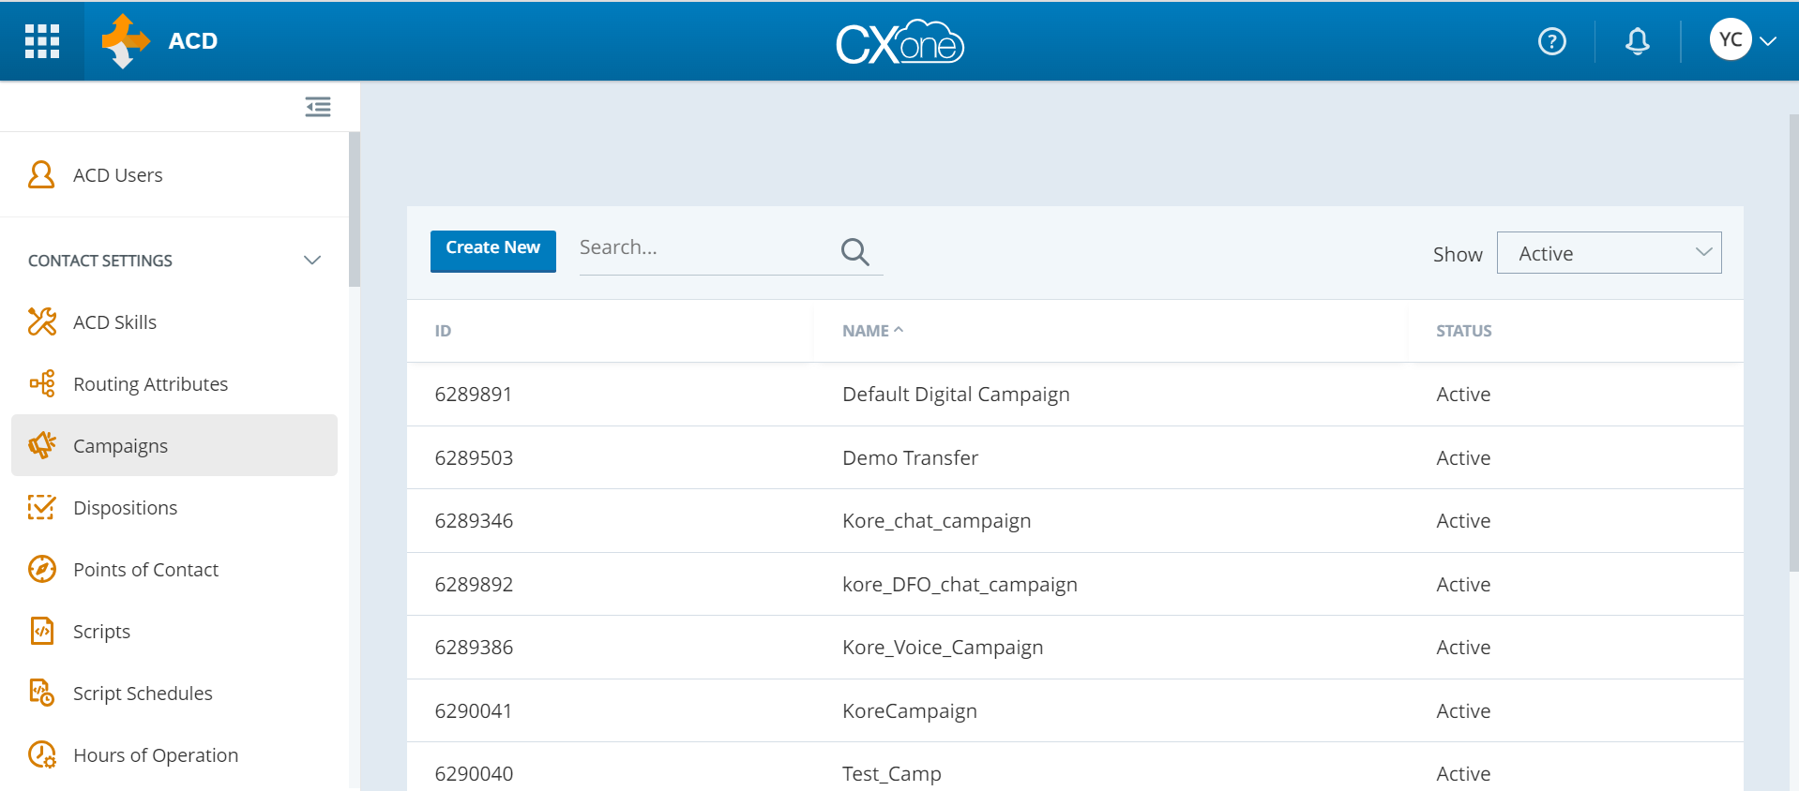Open the Kore_Voice_Campaign entry
The image size is (1799, 791).
pyautogui.click(x=942, y=648)
